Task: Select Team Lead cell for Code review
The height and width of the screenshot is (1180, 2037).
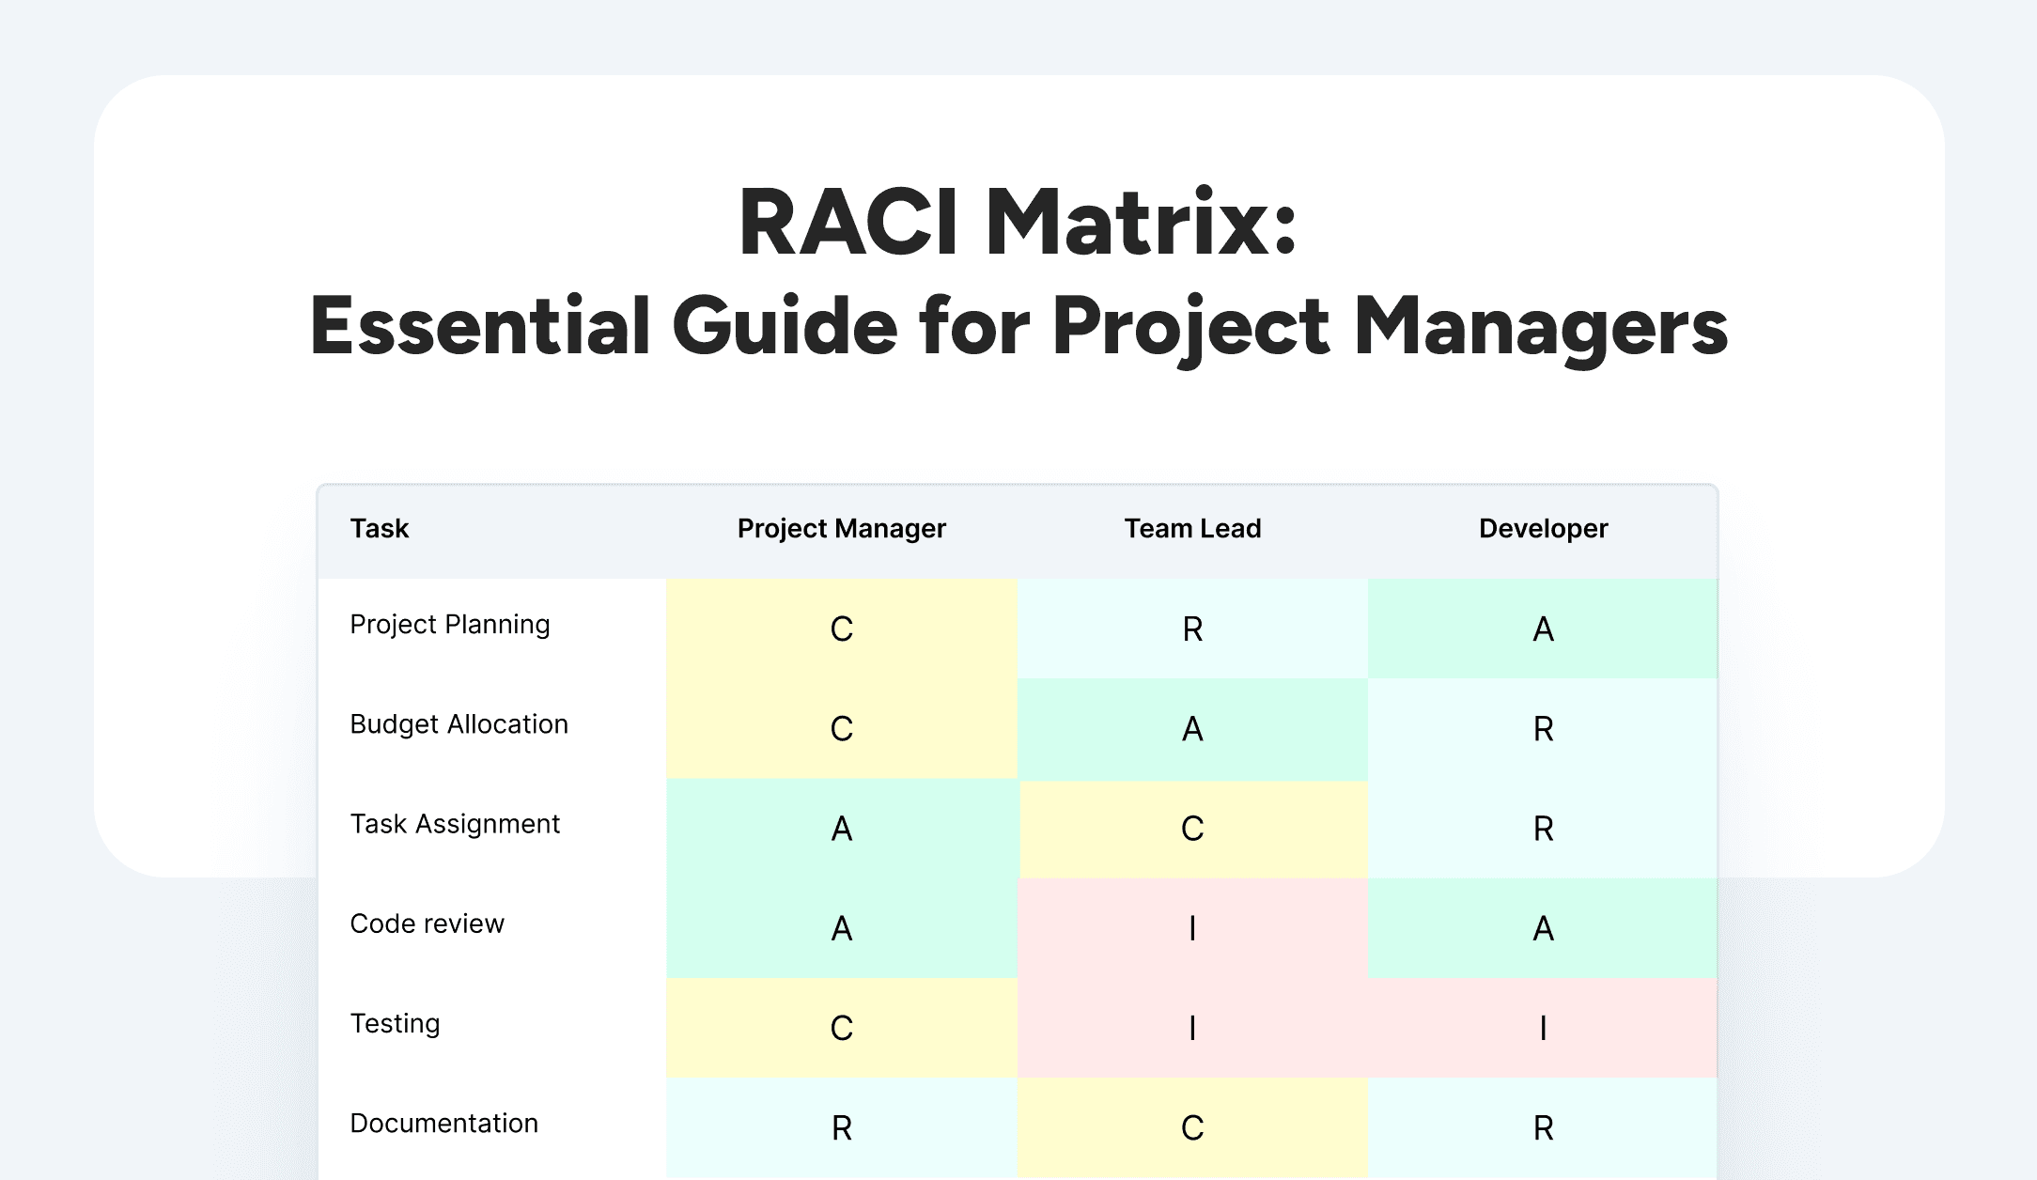Action: 1192,928
